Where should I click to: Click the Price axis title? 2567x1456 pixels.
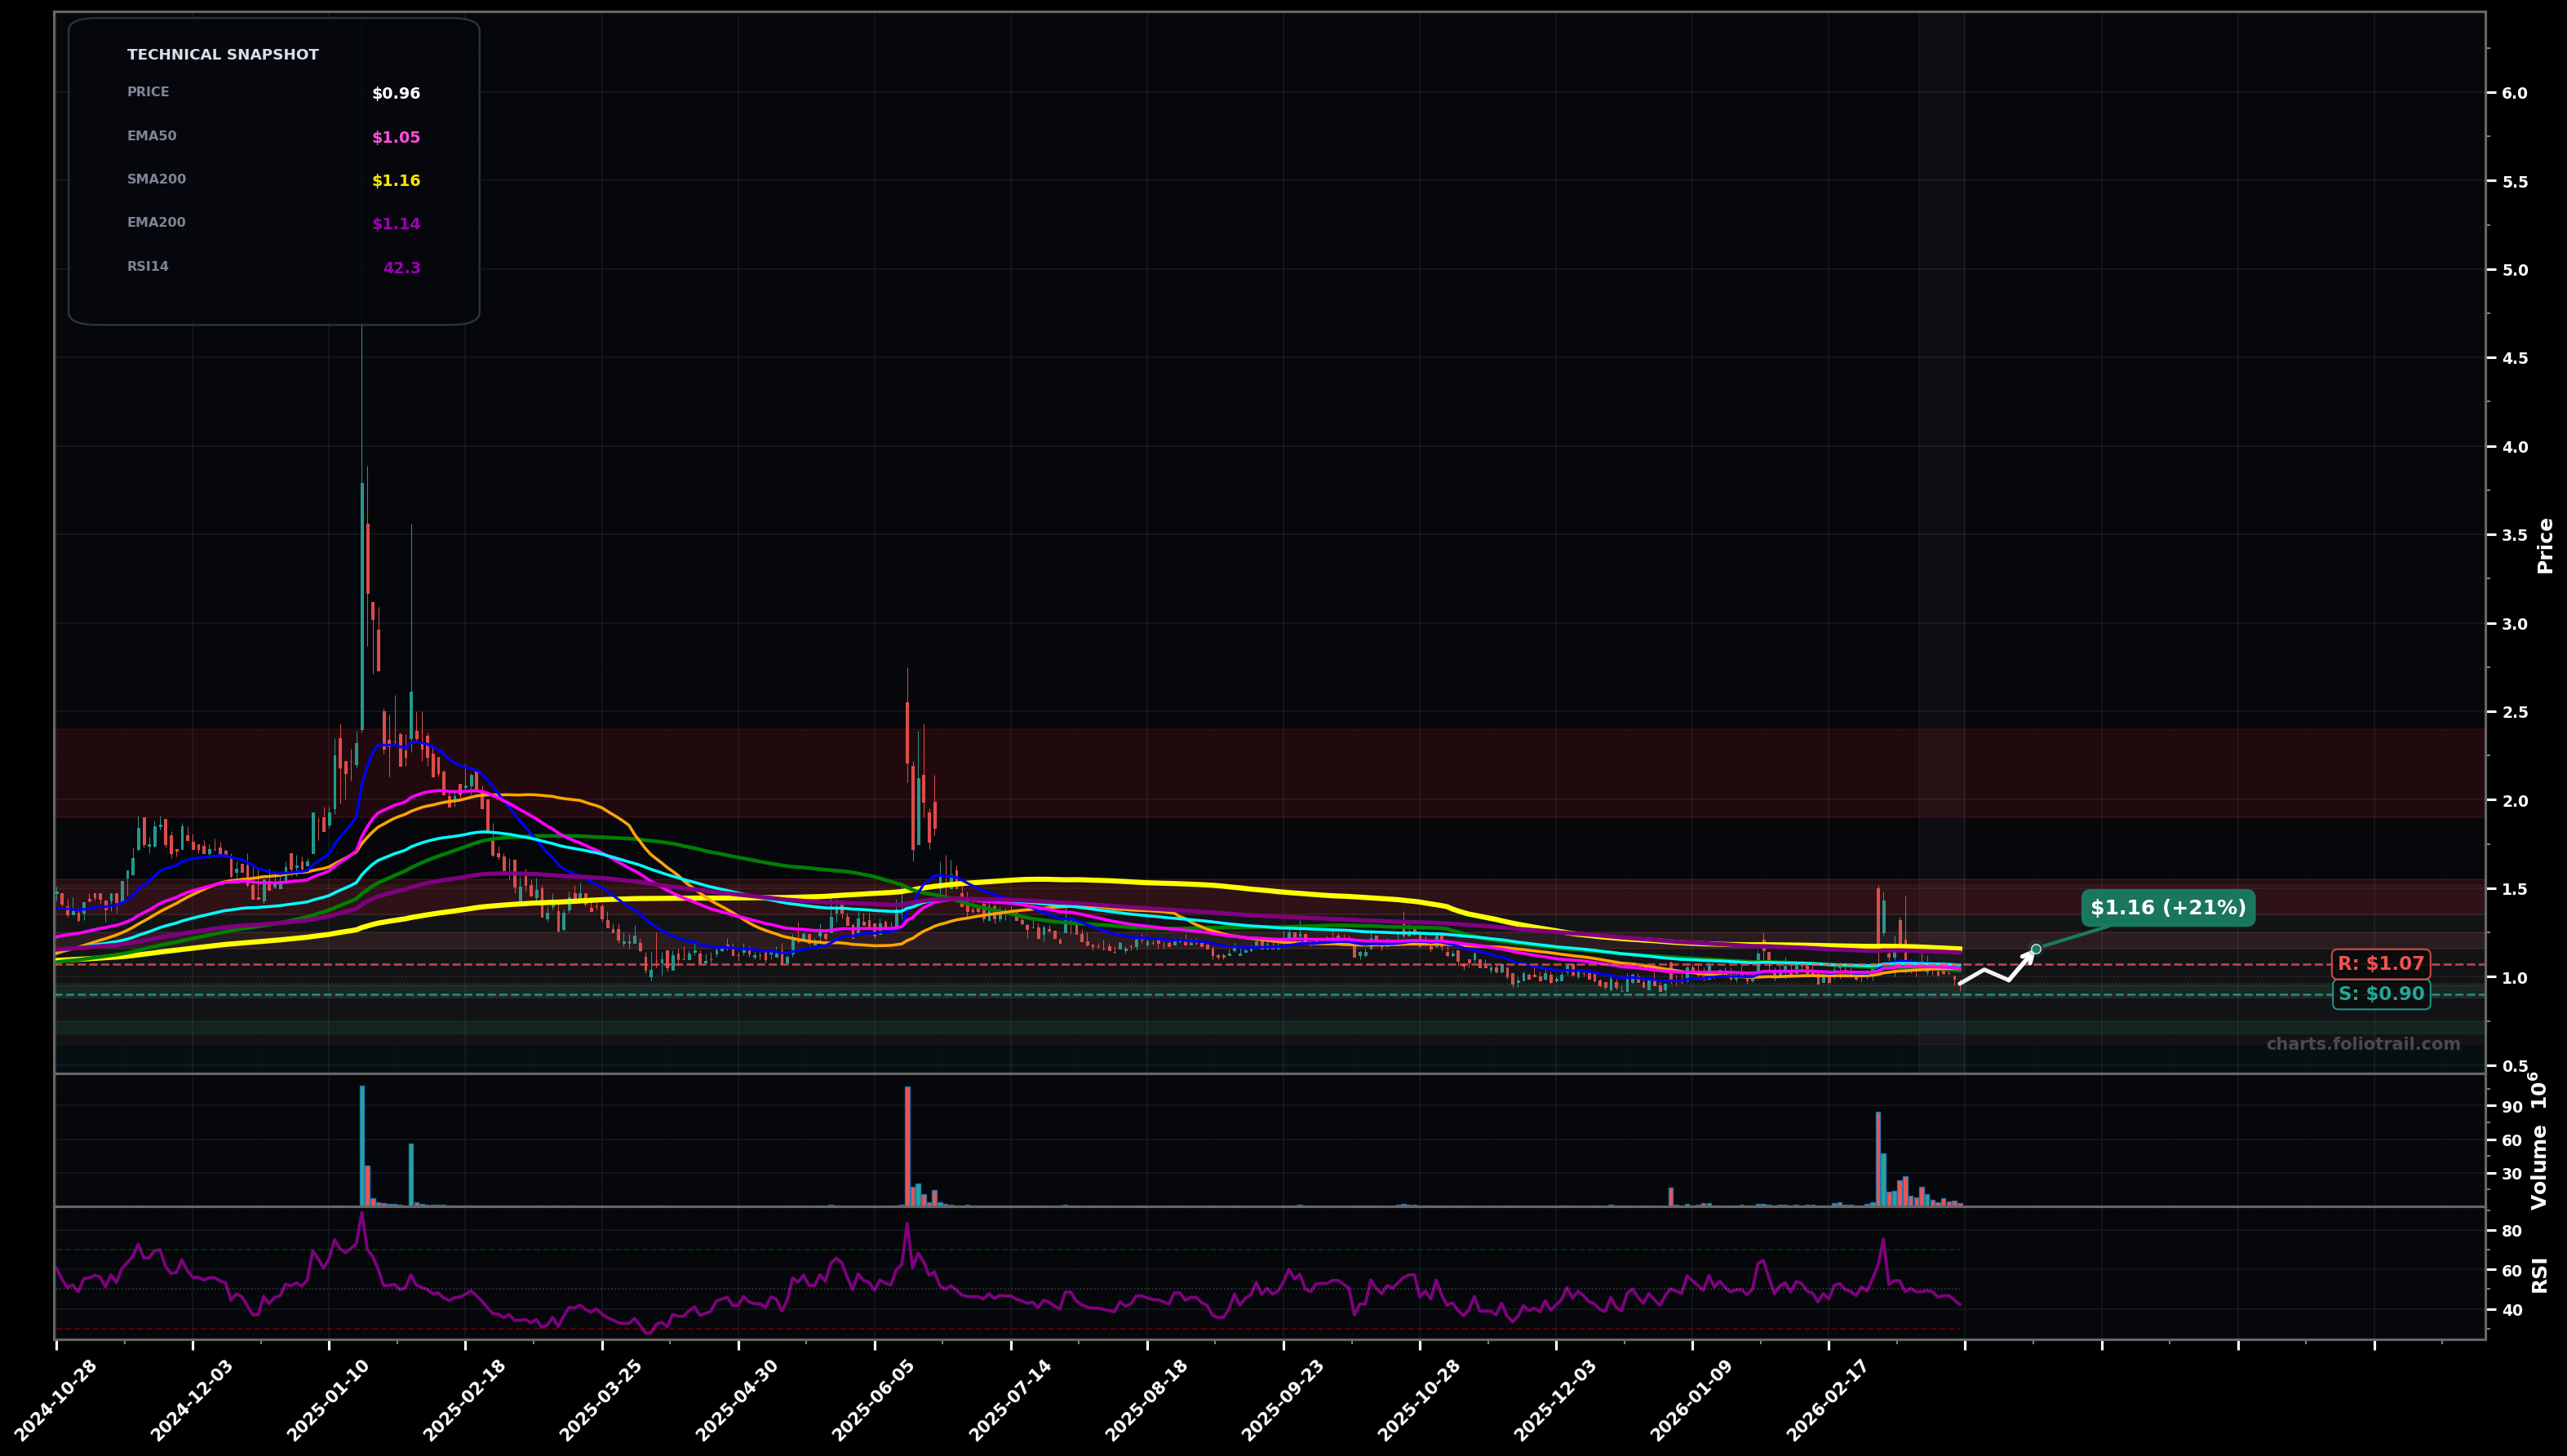(x=2545, y=546)
